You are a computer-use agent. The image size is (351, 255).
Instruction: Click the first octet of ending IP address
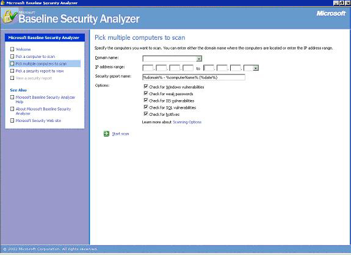pyautogui.click(x=209, y=68)
